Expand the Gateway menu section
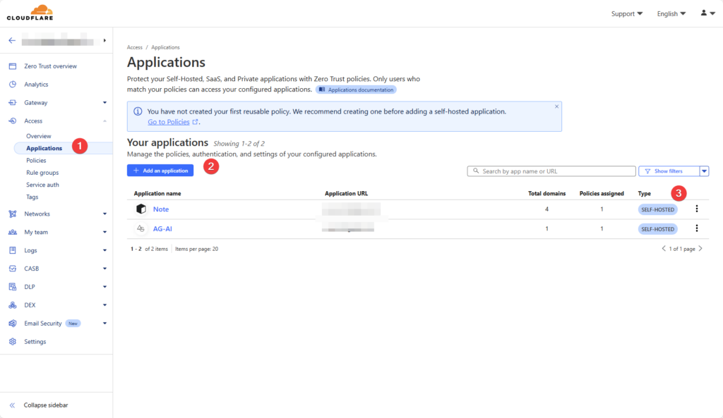Screen dimensions: 723x418 104,103
